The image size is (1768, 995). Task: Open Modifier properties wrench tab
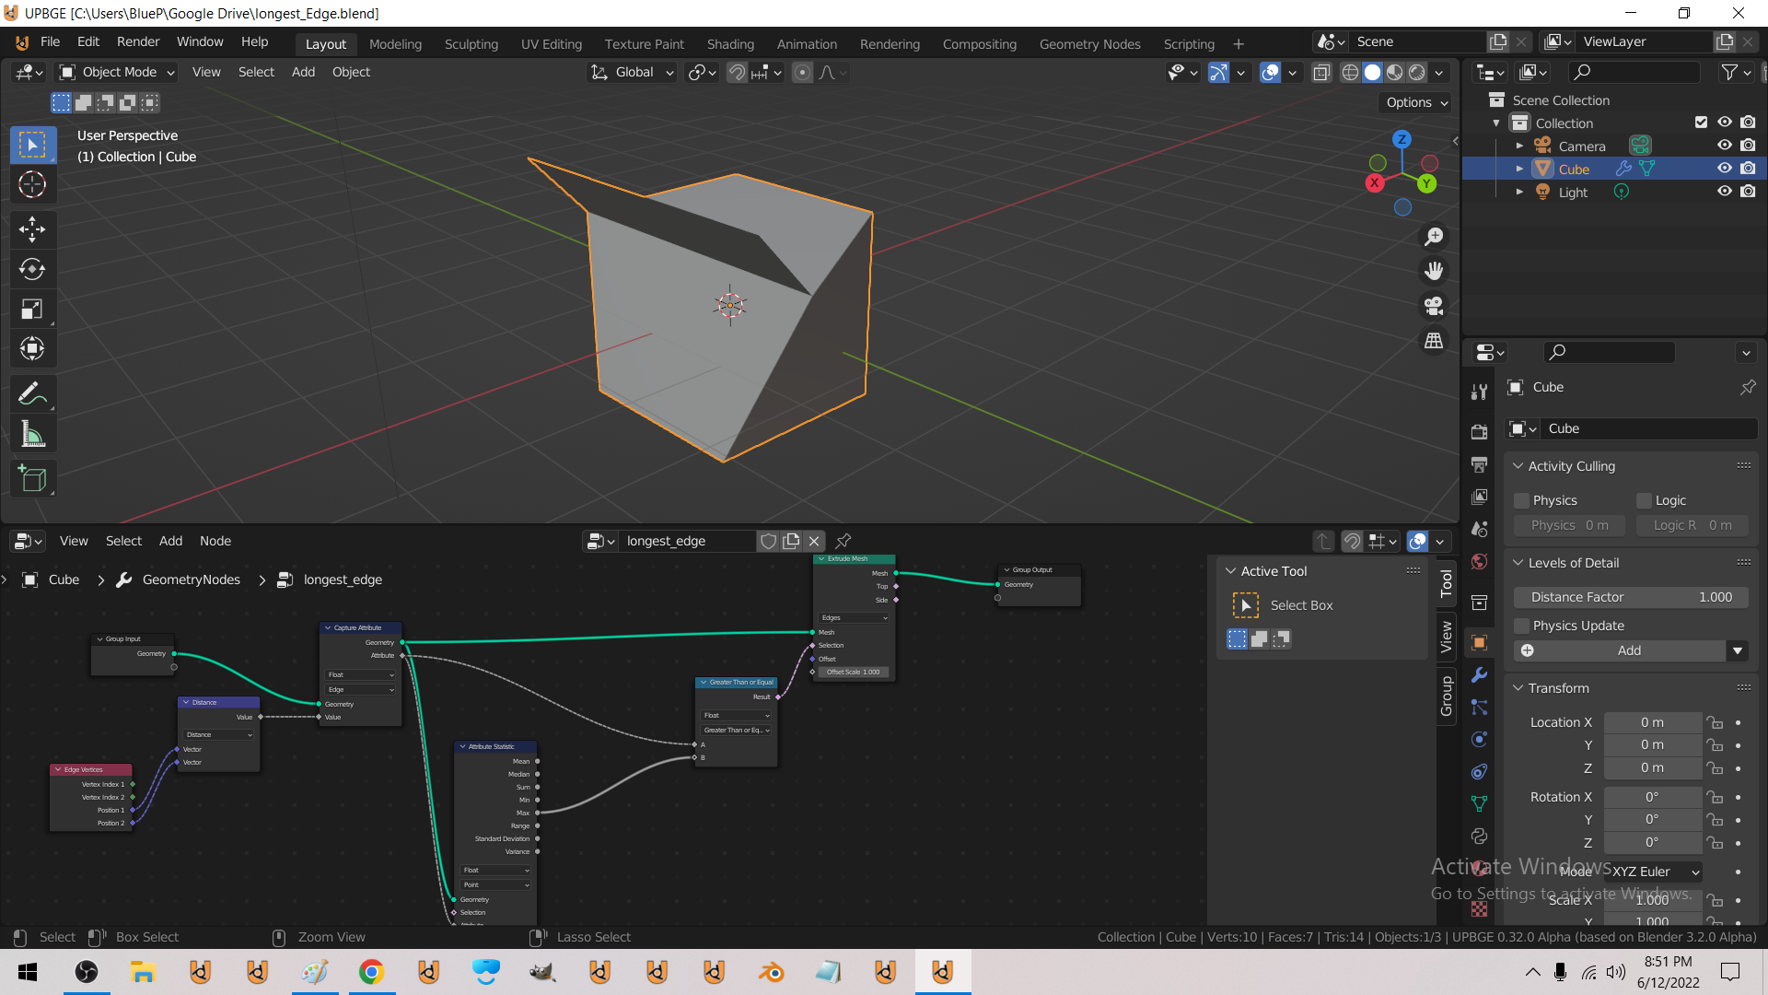1479,675
